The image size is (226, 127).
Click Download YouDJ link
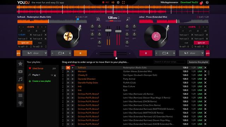pyautogui.click(x=189, y=2)
